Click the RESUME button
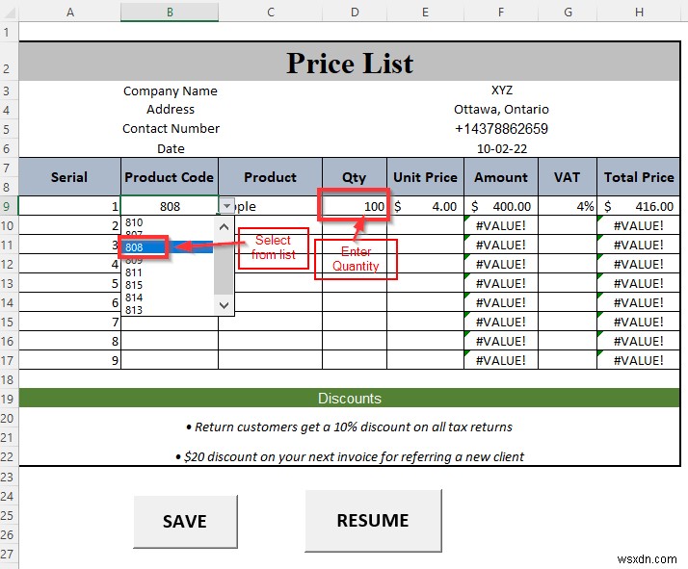Image resolution: width=688 pixels, height=569 pixels. (373, 520)
